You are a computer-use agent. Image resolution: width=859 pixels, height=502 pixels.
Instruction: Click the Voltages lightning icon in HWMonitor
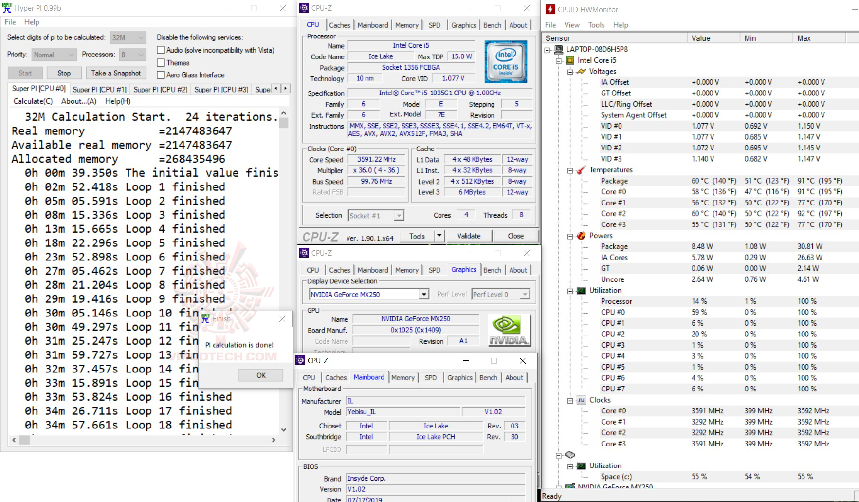(x=581, y=71)
